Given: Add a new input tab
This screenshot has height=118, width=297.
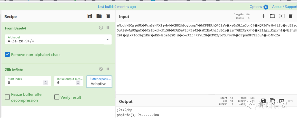Looking at the screenshot, I should point(263,16).
